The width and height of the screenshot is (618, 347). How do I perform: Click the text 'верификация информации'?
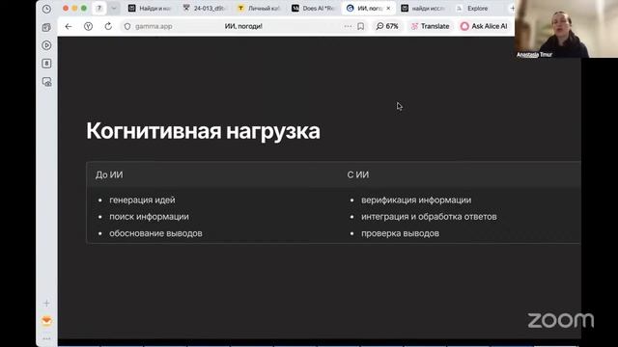pos(416,200)
